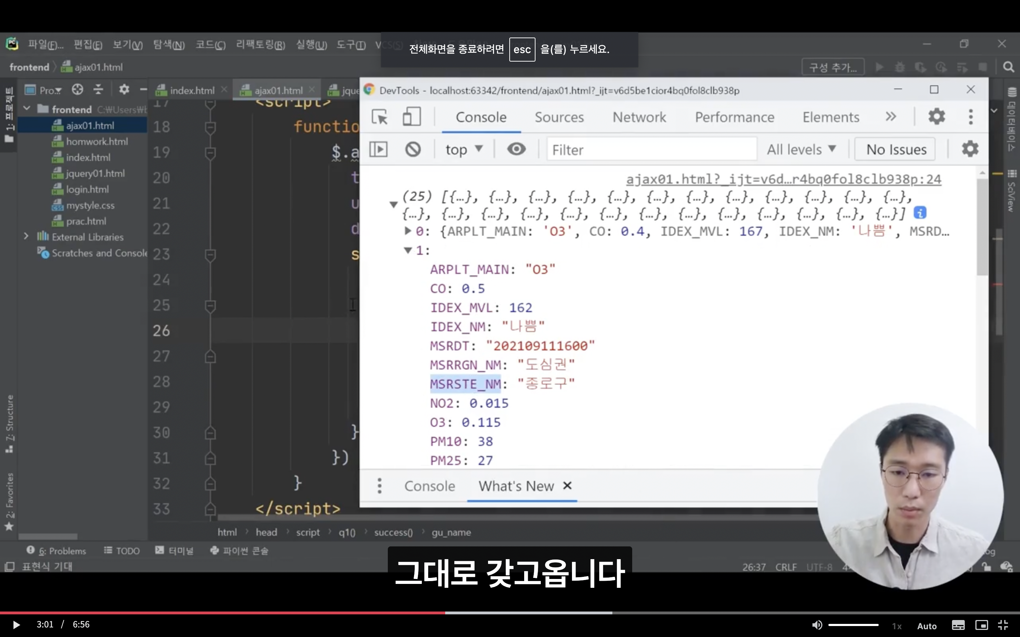Image resolution: width=1020 pixels, height=637 pixels.
Task: Show more DevTools tabs via double chevron
Action: click(x=891, y=117)
